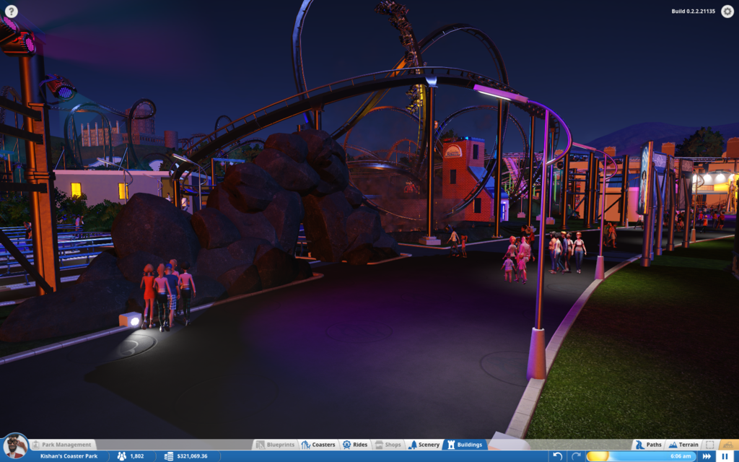The width and height of the screenshot is (739, 462).
Task: Select the Buildings tab
Action: [465, 445]
